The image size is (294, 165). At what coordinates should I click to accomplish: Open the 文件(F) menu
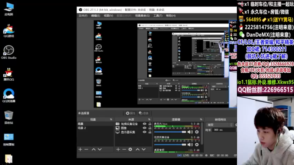(83, 16)
